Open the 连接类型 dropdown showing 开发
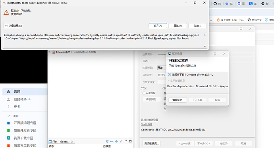274x148 pixels. coord(162,68)
